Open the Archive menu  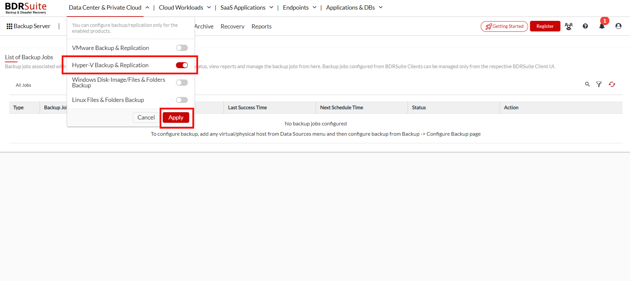(204, 26)
